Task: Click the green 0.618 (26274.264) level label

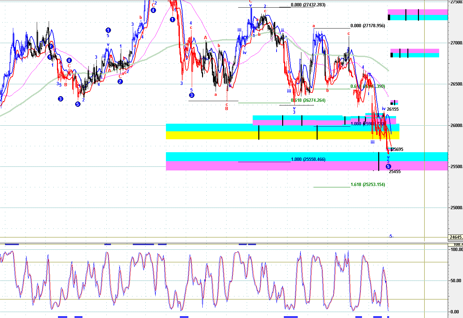Action: tap(308, 100)
